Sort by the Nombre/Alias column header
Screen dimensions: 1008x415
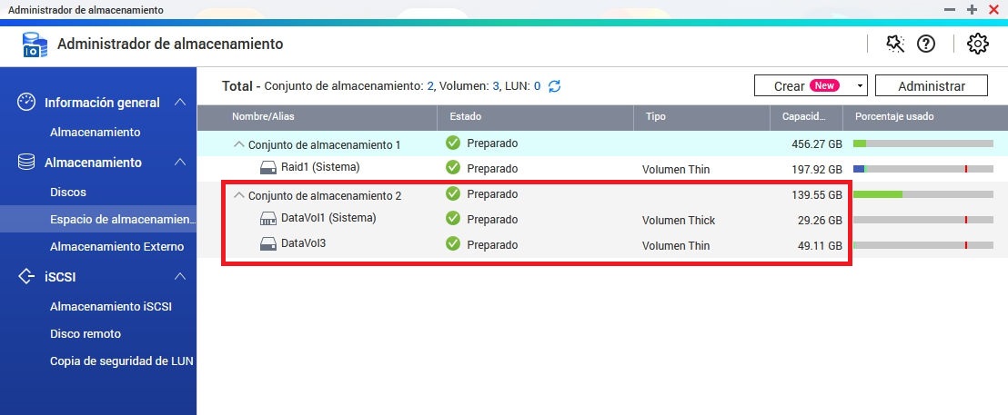(x=263, y=117)
